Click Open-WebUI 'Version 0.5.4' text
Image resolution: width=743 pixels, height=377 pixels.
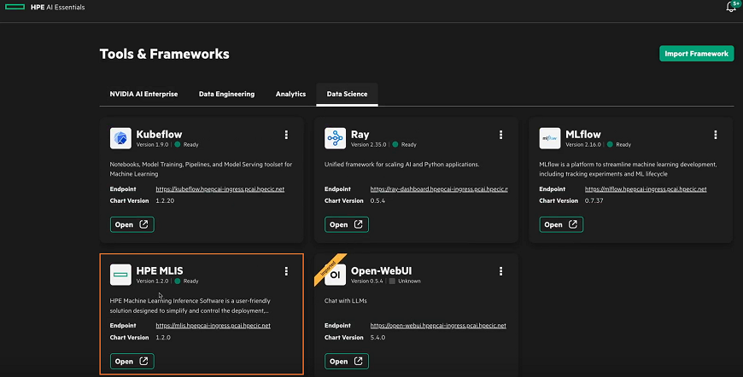pyautogui.click(x=366, y=281)
